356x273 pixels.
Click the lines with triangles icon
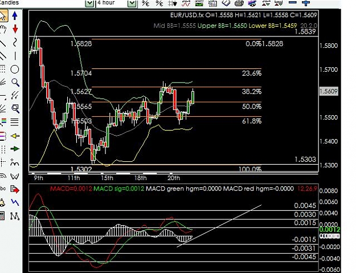click(279, 3)
